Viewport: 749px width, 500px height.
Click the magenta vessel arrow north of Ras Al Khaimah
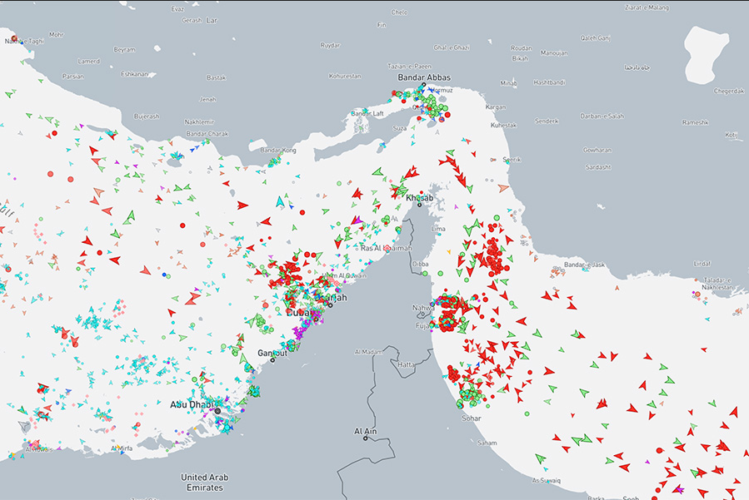click(x=356, y=220)
